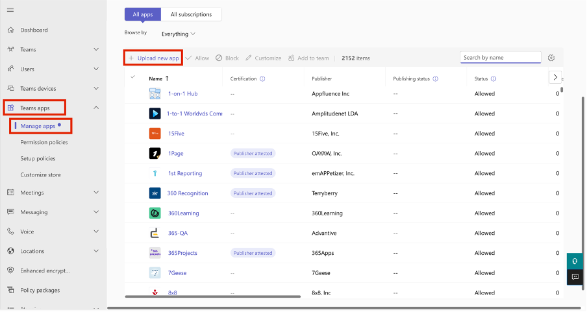Show next columns with right arrow
This screenshot has height=312, width=587.
coord(555,77)
